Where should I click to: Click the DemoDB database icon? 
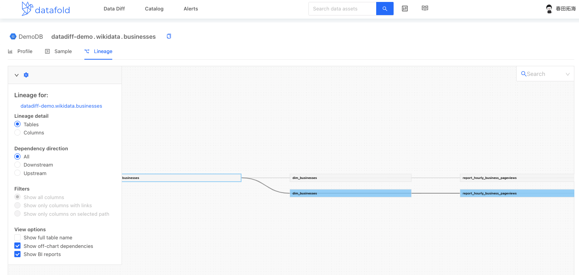pos(13,37)
